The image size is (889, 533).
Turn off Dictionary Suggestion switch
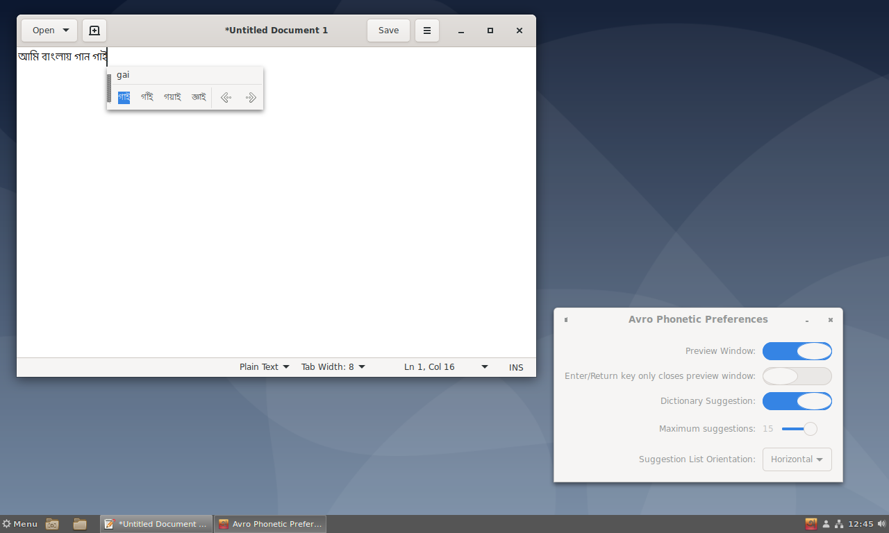pos(797,401)
